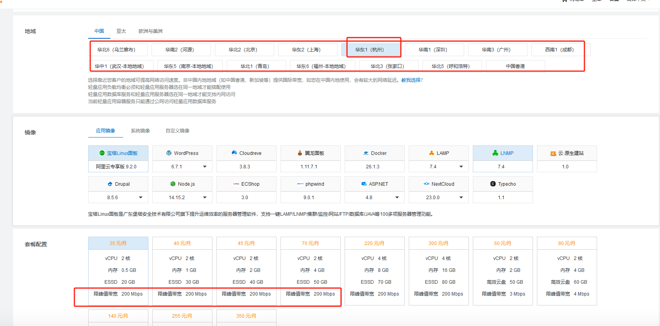The width and height of the screenshot is (660, 326).
Task: Switch to the 应用镜像 tab
Action: coord(106,131)
